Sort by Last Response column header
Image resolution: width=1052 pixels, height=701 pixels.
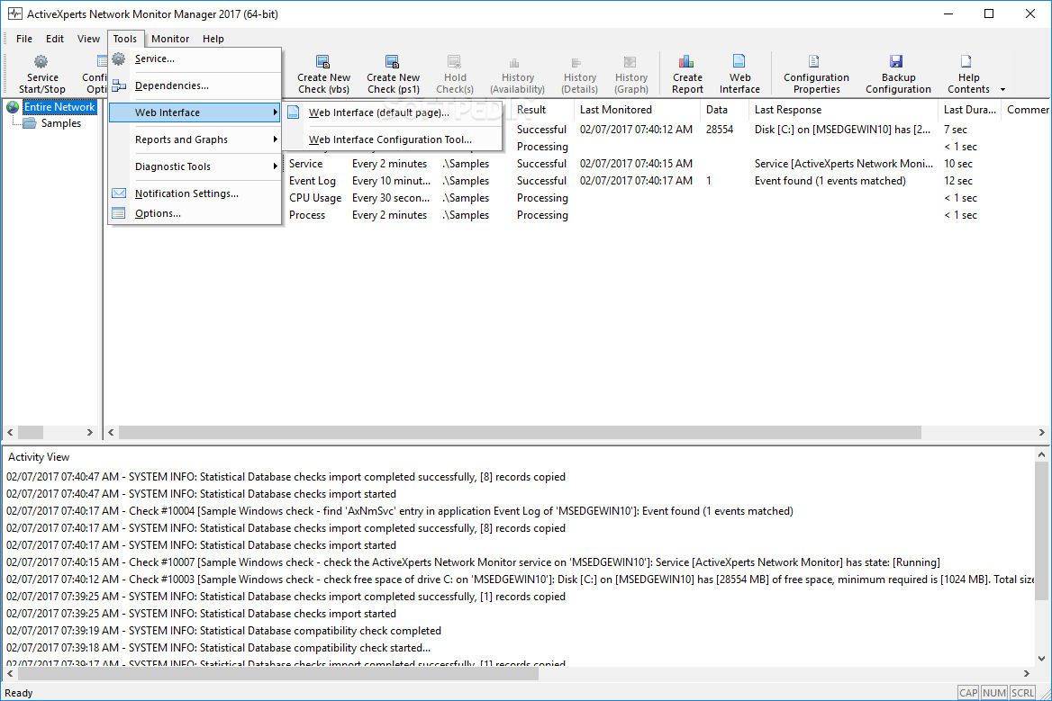[x=843, y=110]
